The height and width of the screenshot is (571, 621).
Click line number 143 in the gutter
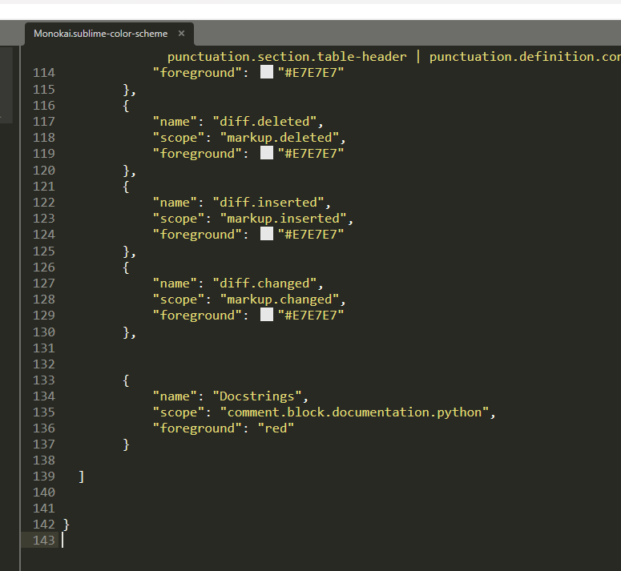coord(44,541)
